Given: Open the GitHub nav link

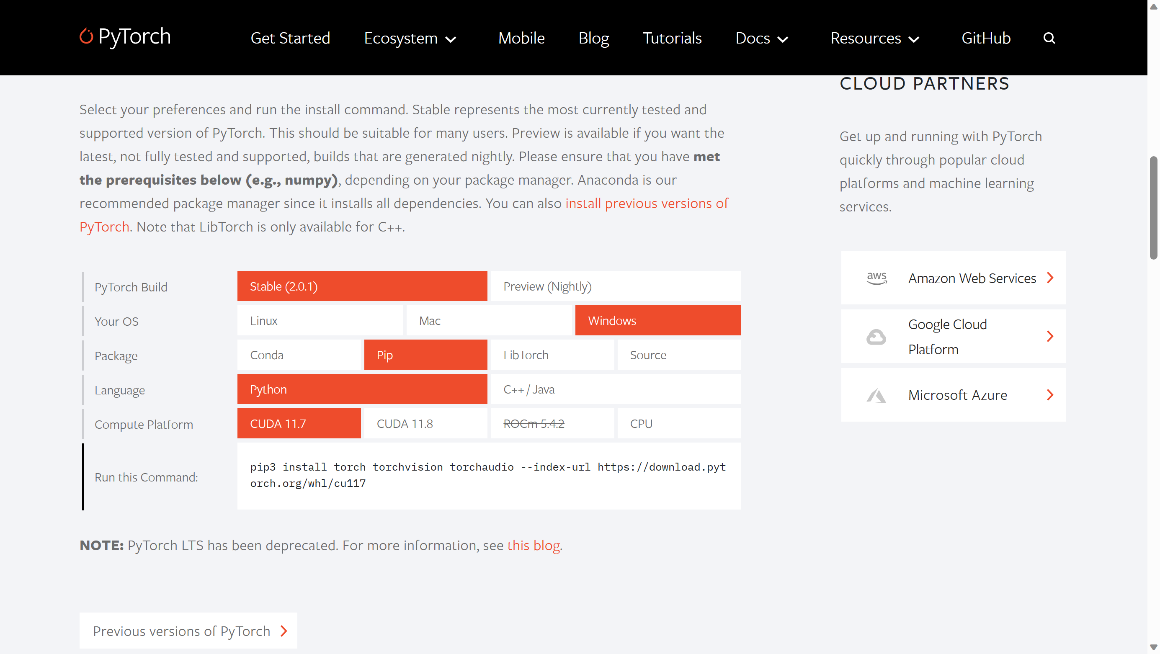Looking at the screenshot, I should click(x=986, y=38).
